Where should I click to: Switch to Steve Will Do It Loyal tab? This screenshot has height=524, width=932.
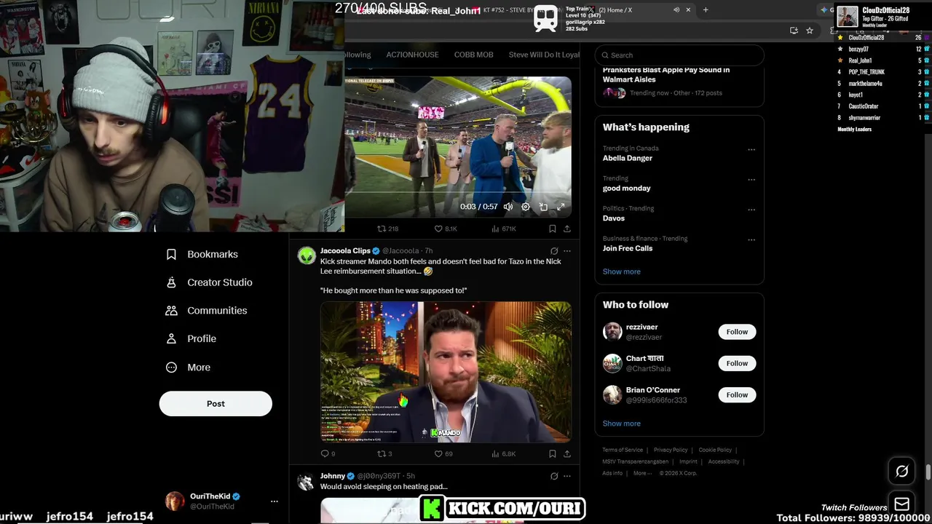(x=544, y=55)
